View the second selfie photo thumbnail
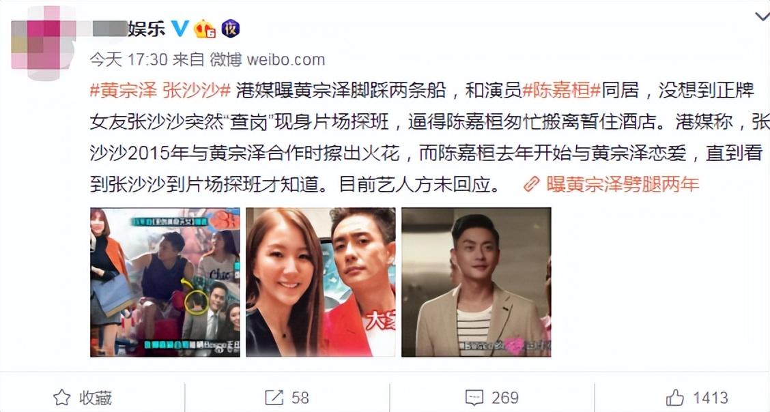The width and height of the screenshot is (770, 412). point(321,282)
